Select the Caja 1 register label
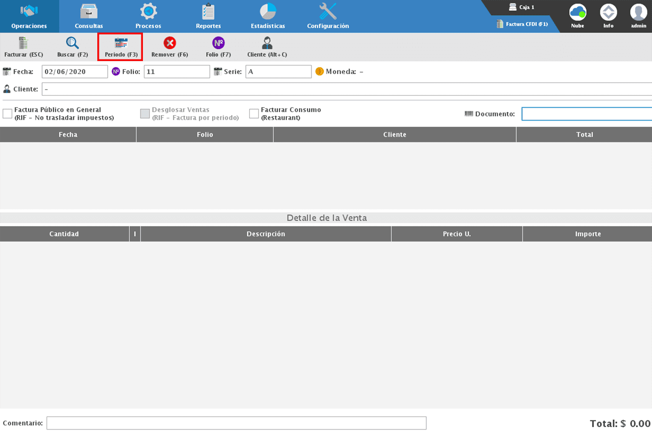 [522, 8]
